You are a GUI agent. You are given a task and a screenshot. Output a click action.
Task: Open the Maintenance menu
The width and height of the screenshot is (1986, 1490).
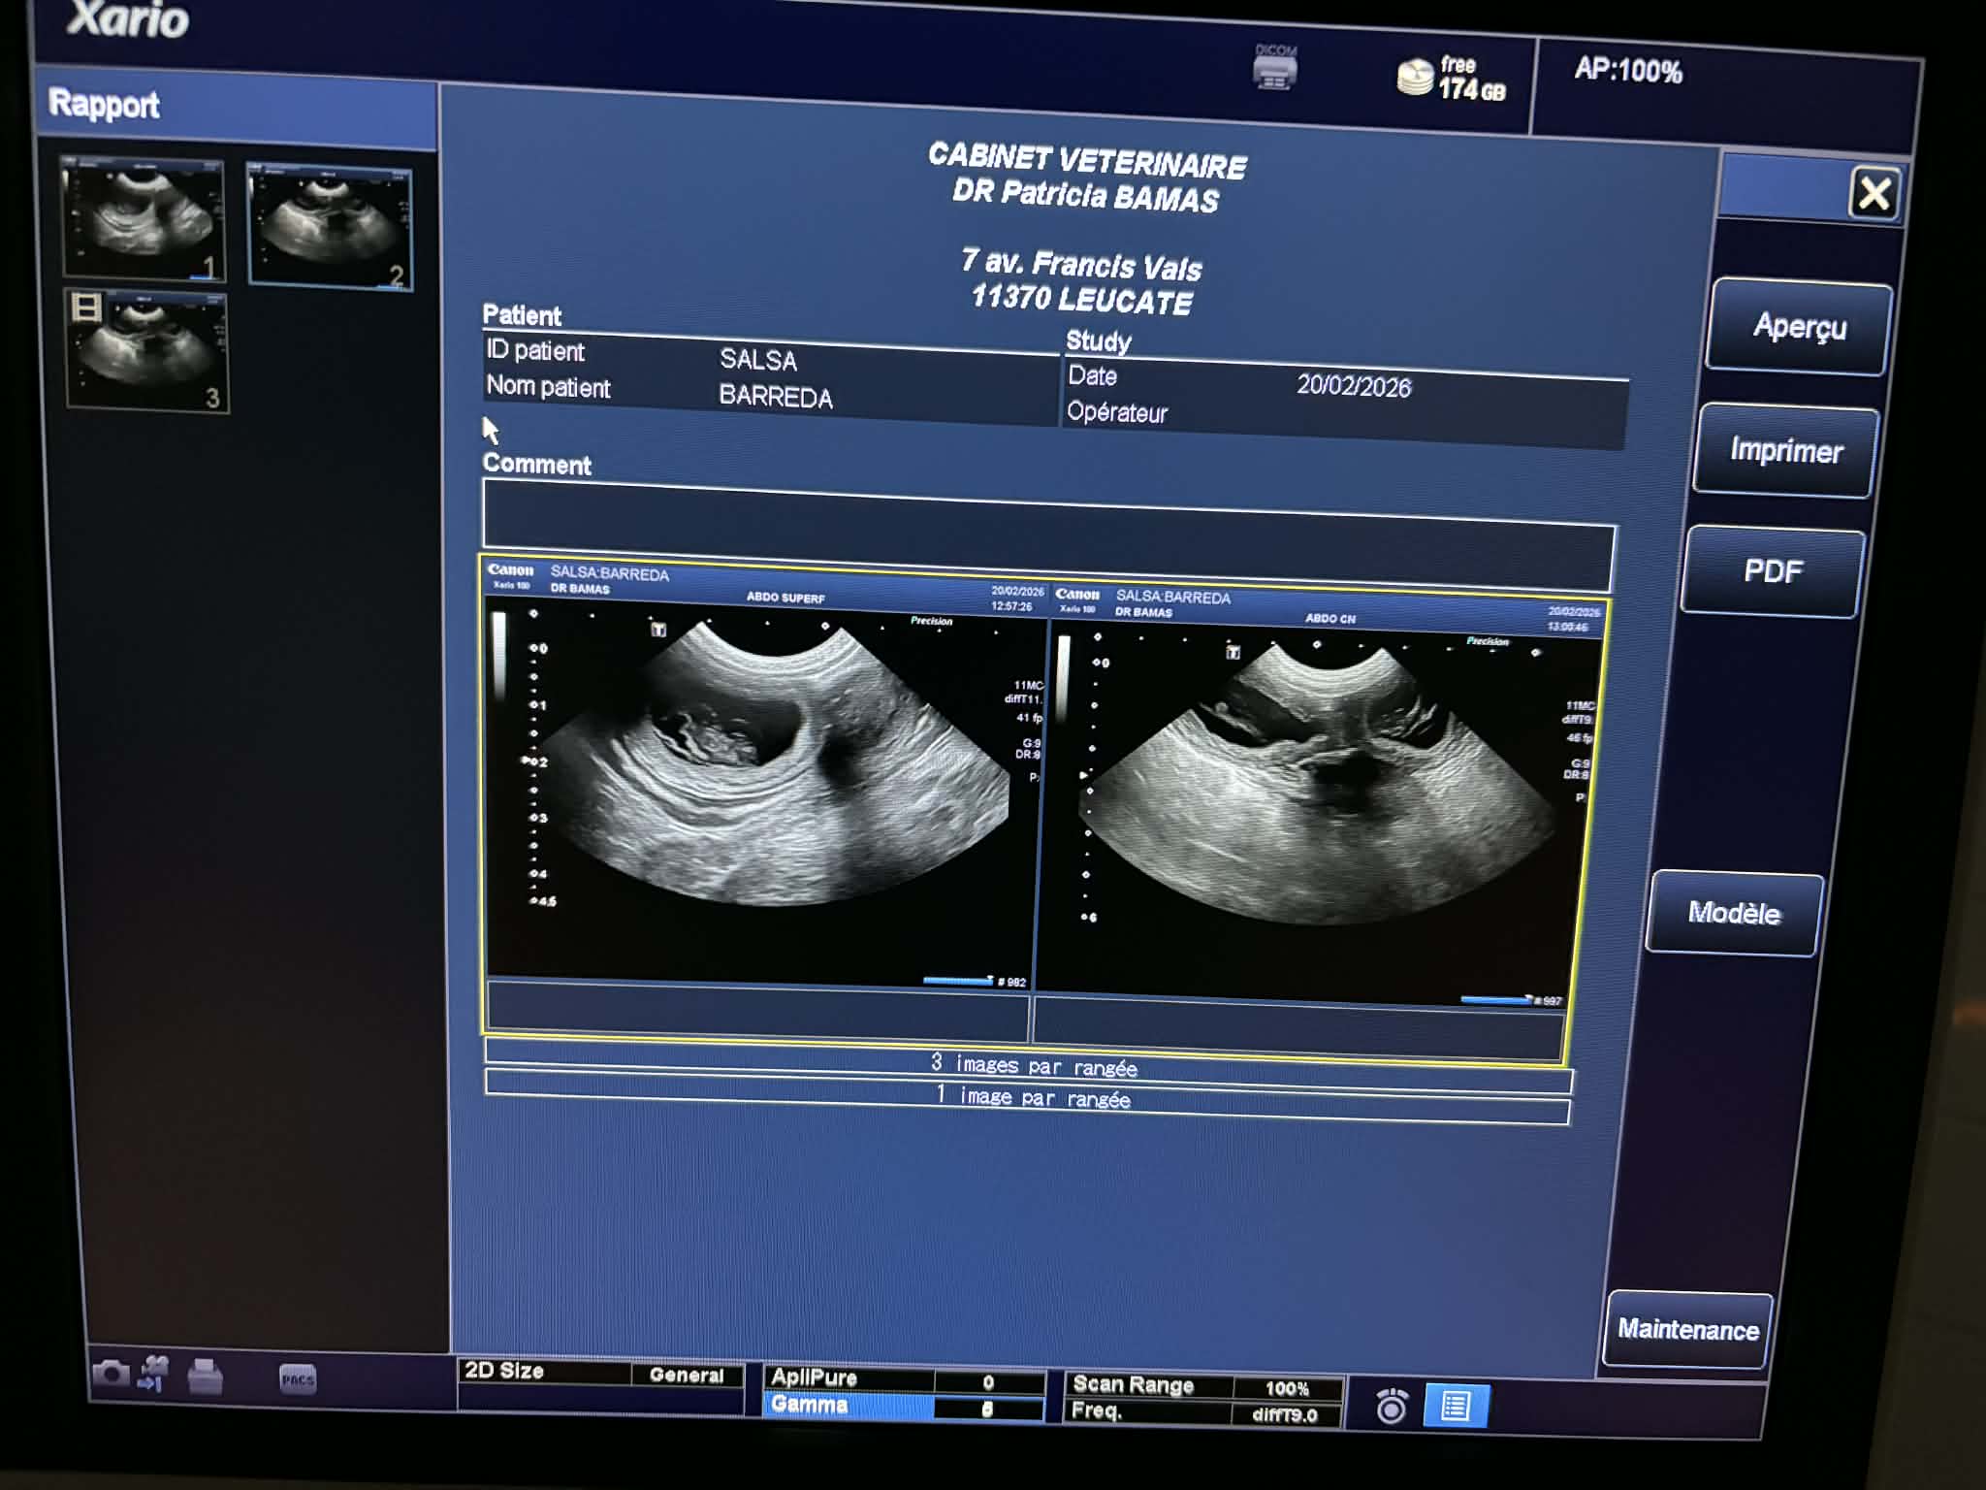(x=1687, y=1329)
